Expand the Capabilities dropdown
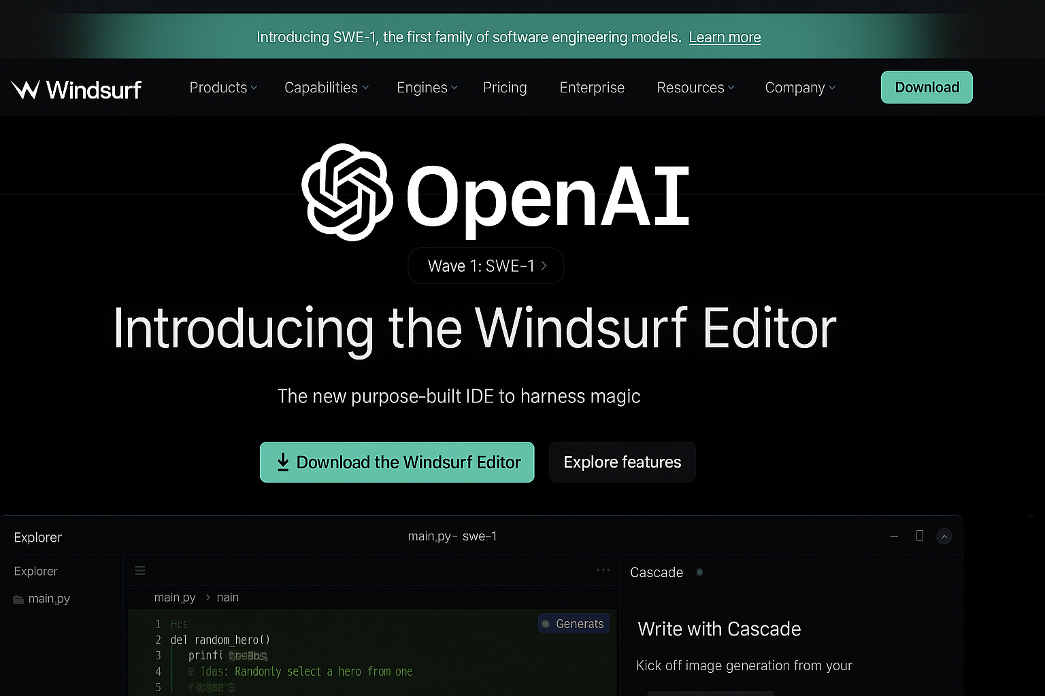This screenshot has width=1045, height=696. tap(327, 88)
